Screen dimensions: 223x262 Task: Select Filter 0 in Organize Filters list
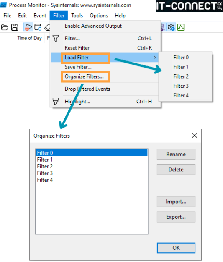[x=92, y=153]
